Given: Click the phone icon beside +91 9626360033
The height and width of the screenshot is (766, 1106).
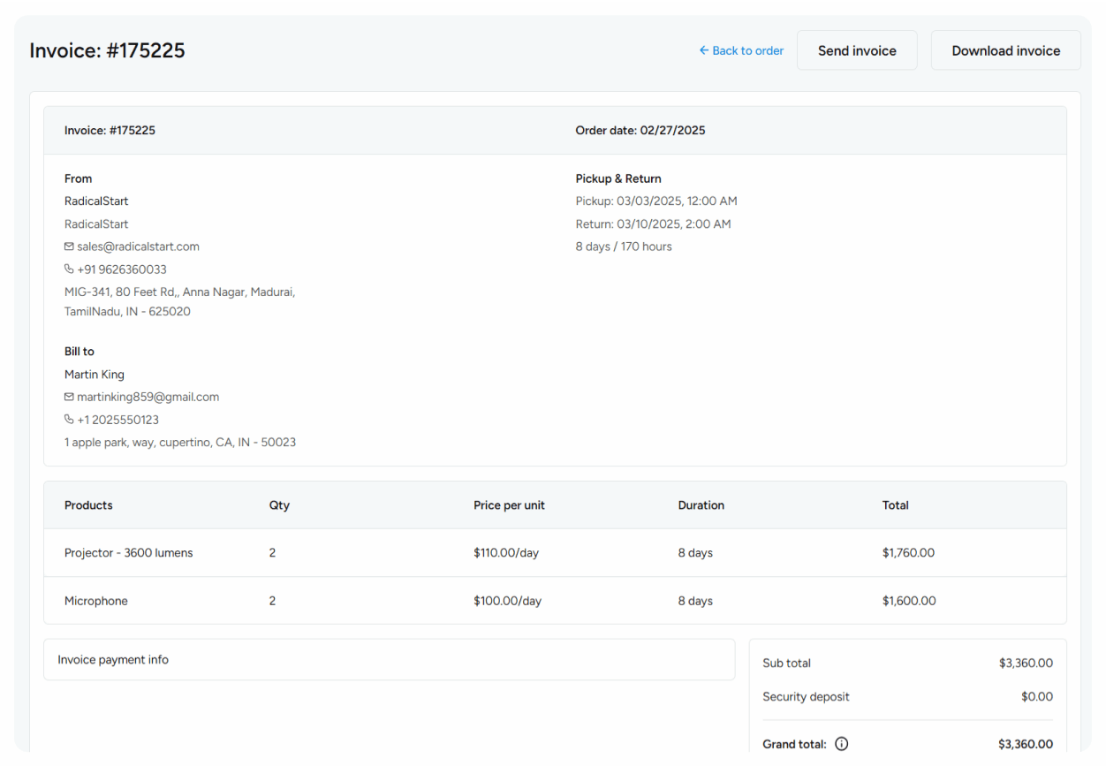Looking at the screenshot, I should point(69,269).
